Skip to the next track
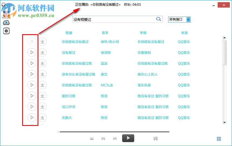232x146 pixels. [x=115, y=138]
